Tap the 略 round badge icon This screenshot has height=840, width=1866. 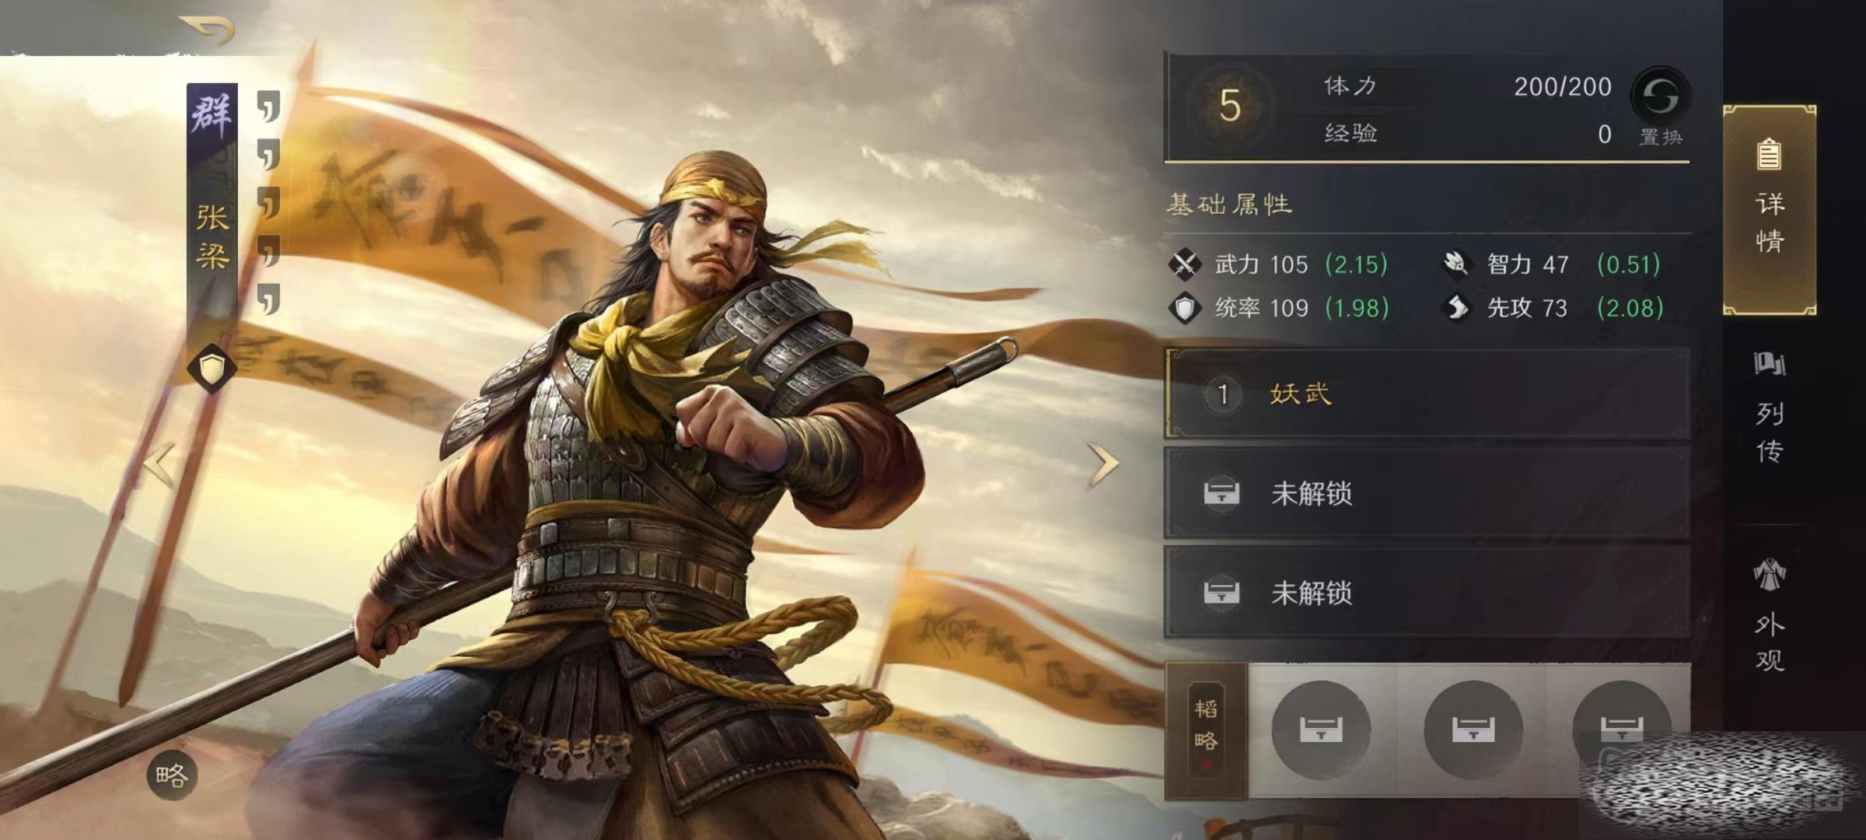pyautogui.click(x=172, y=775)
